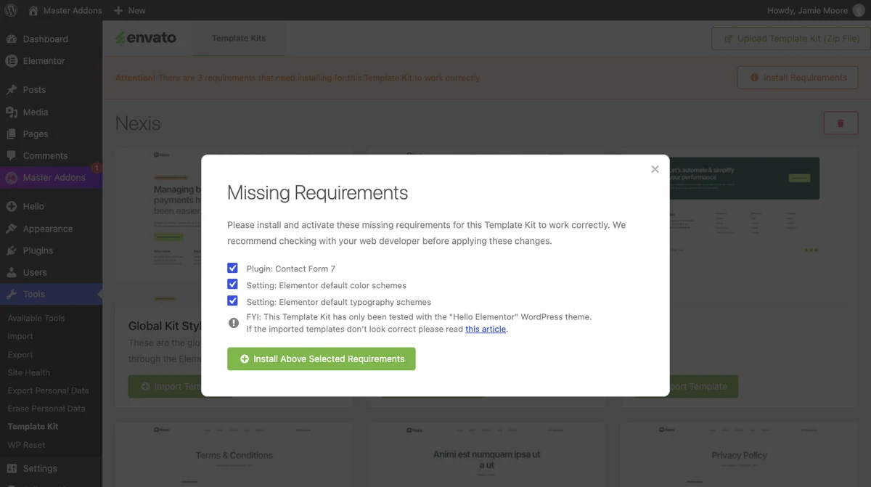This screenshot has width=871, height=487.
Task: Click the 'Missing Requirements' dialog heading
Action: pyautogui.click(x=317, y=192)
